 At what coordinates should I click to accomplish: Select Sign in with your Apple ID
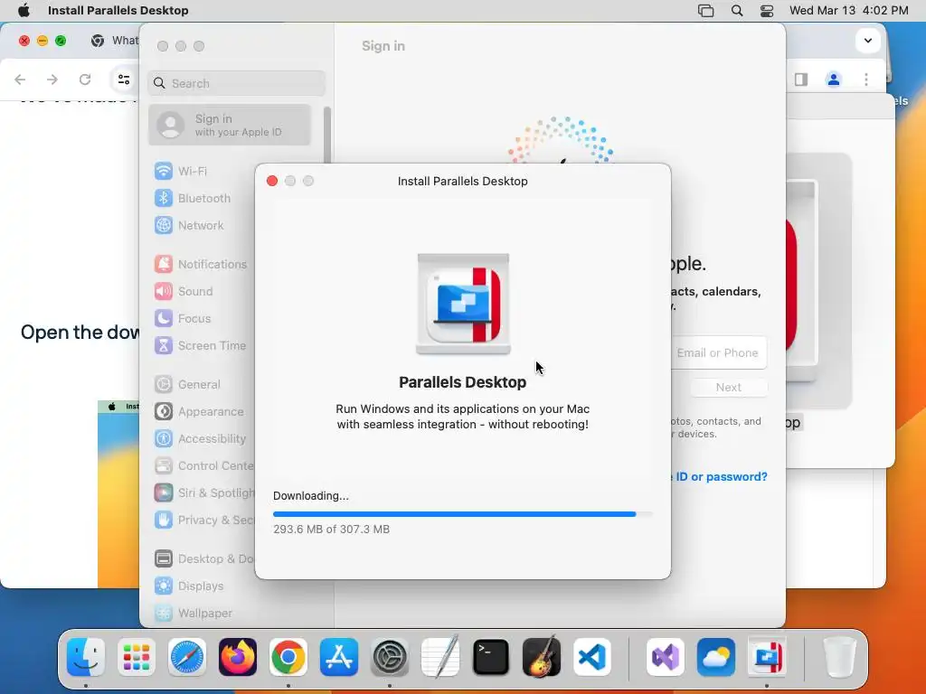230,125
